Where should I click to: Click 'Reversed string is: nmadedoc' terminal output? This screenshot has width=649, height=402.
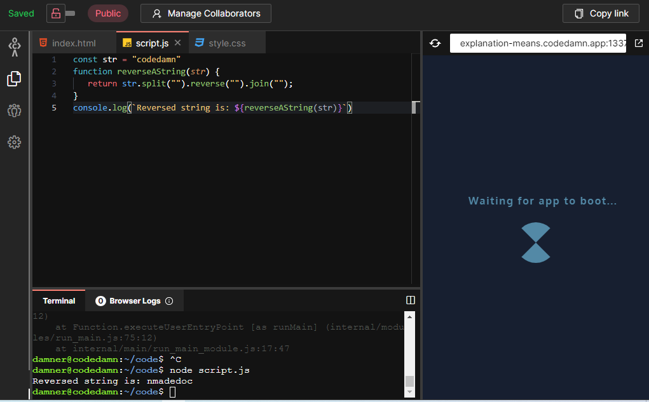tap(113, 381)
